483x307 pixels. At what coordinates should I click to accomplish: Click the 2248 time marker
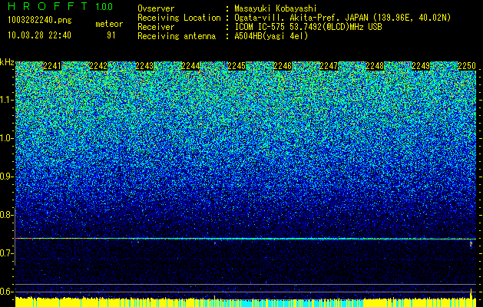(x=375, y=66)
